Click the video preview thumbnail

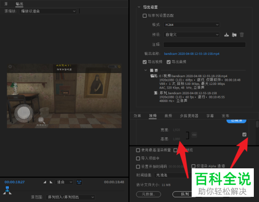pos(64,96)
